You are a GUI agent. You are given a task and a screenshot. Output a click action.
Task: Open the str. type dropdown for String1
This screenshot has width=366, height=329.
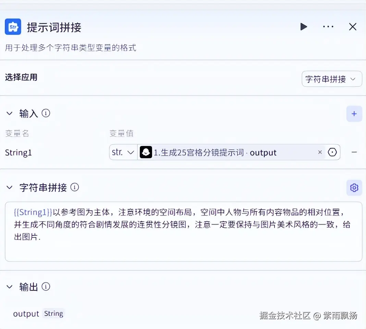(123, 152)
